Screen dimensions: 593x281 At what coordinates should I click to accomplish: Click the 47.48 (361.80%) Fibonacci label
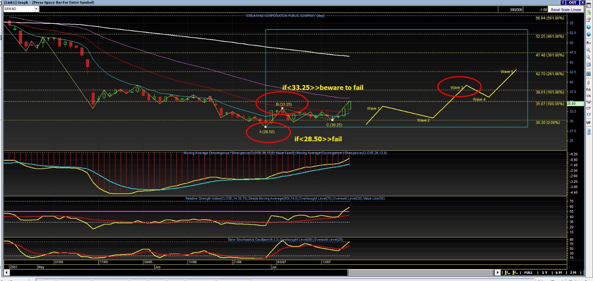click(550, 55)
